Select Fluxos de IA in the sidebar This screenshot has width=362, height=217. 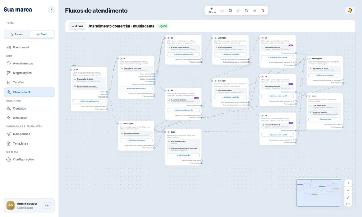click(29, 92)
